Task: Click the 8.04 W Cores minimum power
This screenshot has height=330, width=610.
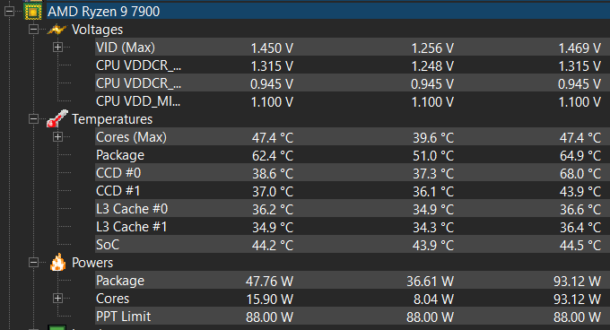Action: (433, 300)
